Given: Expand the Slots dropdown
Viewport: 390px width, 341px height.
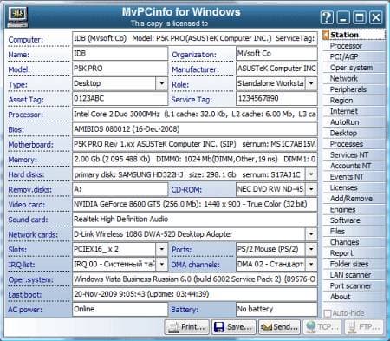Looking at the screenshot, I should pyautogui.click(x=162, y=249).
